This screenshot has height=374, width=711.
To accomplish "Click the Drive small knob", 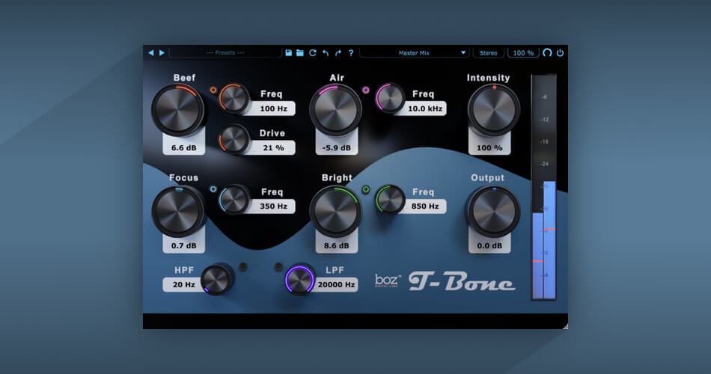I will [x=234, y=138].
